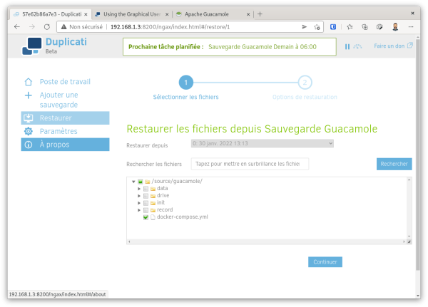This screenshot has height=307, width=428.
Task: Focus the Rechercher les fichiers input
Action: coord(250,164)
